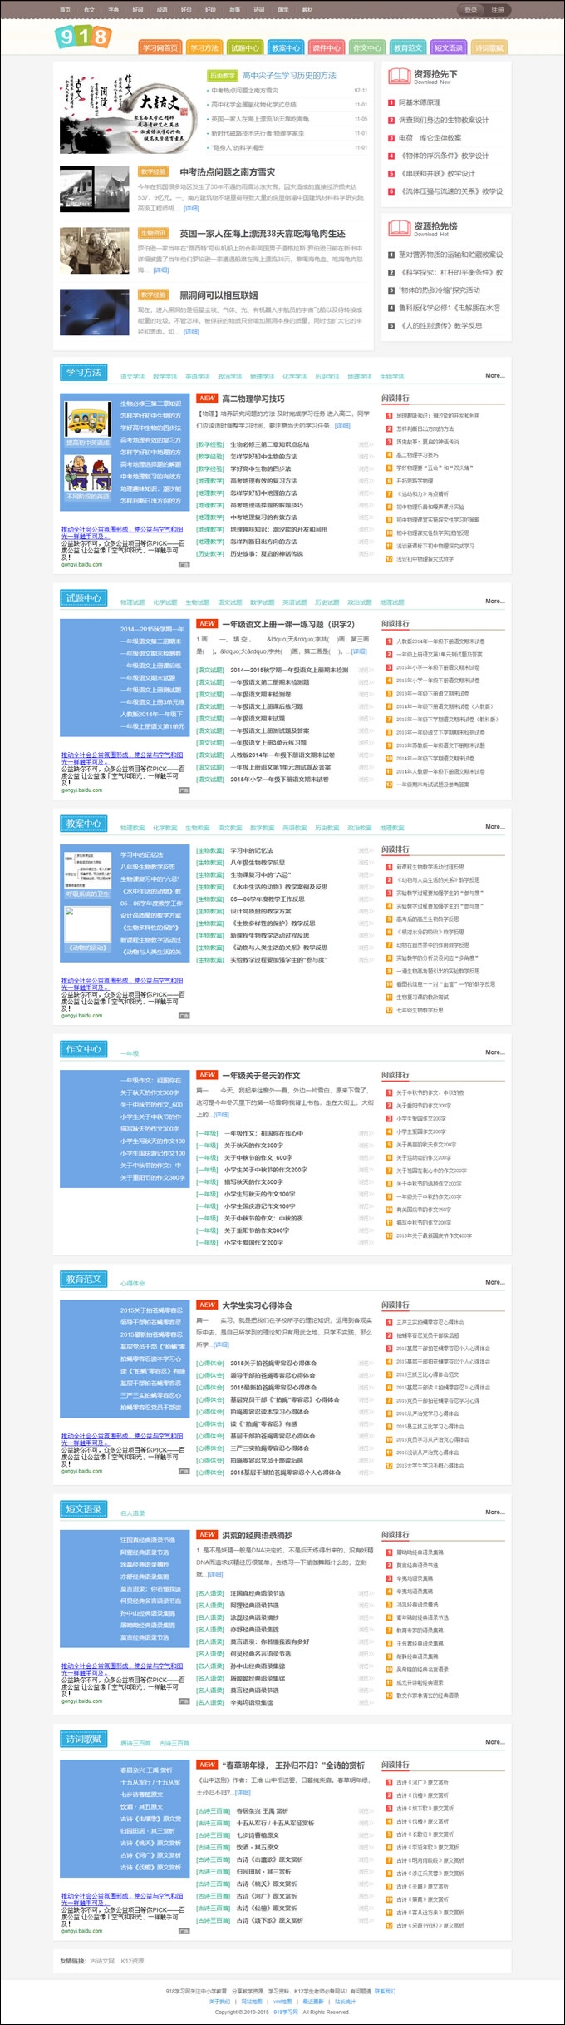Switch to the 试题中心 navigation tab

click(x=245, y=48)
